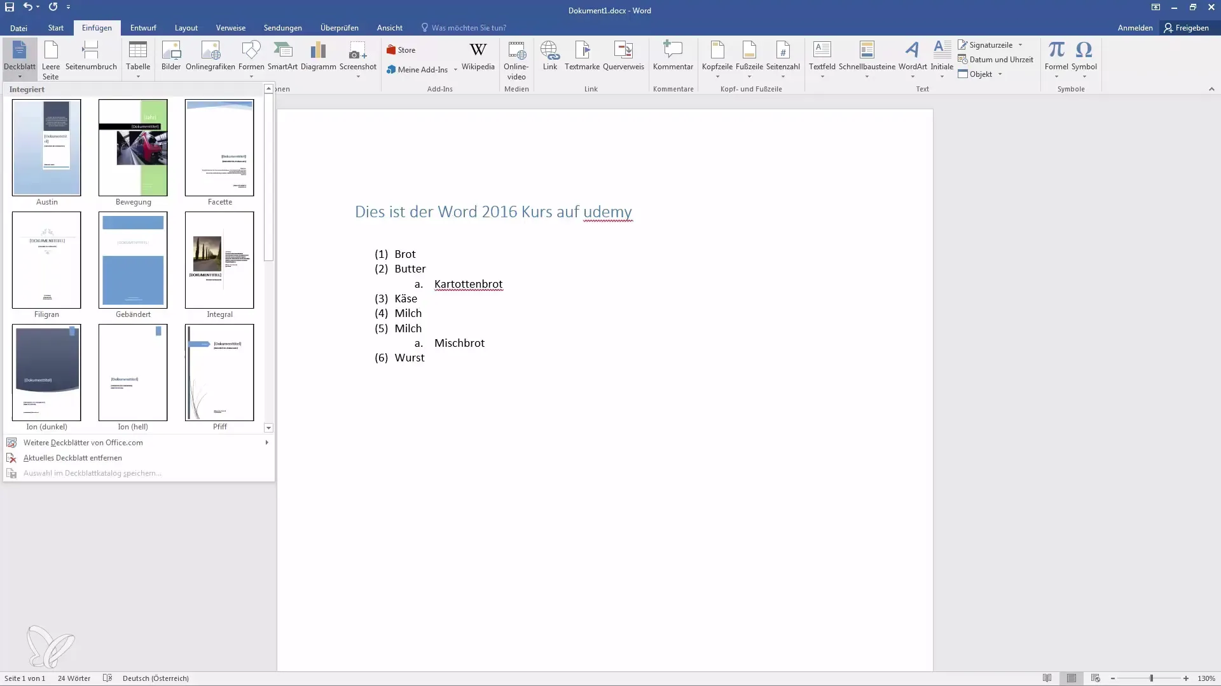Select the Ion (dunkel) cover page
Image resolution: width=1221 pixels, height=686 pixels.
pos(46,372)
